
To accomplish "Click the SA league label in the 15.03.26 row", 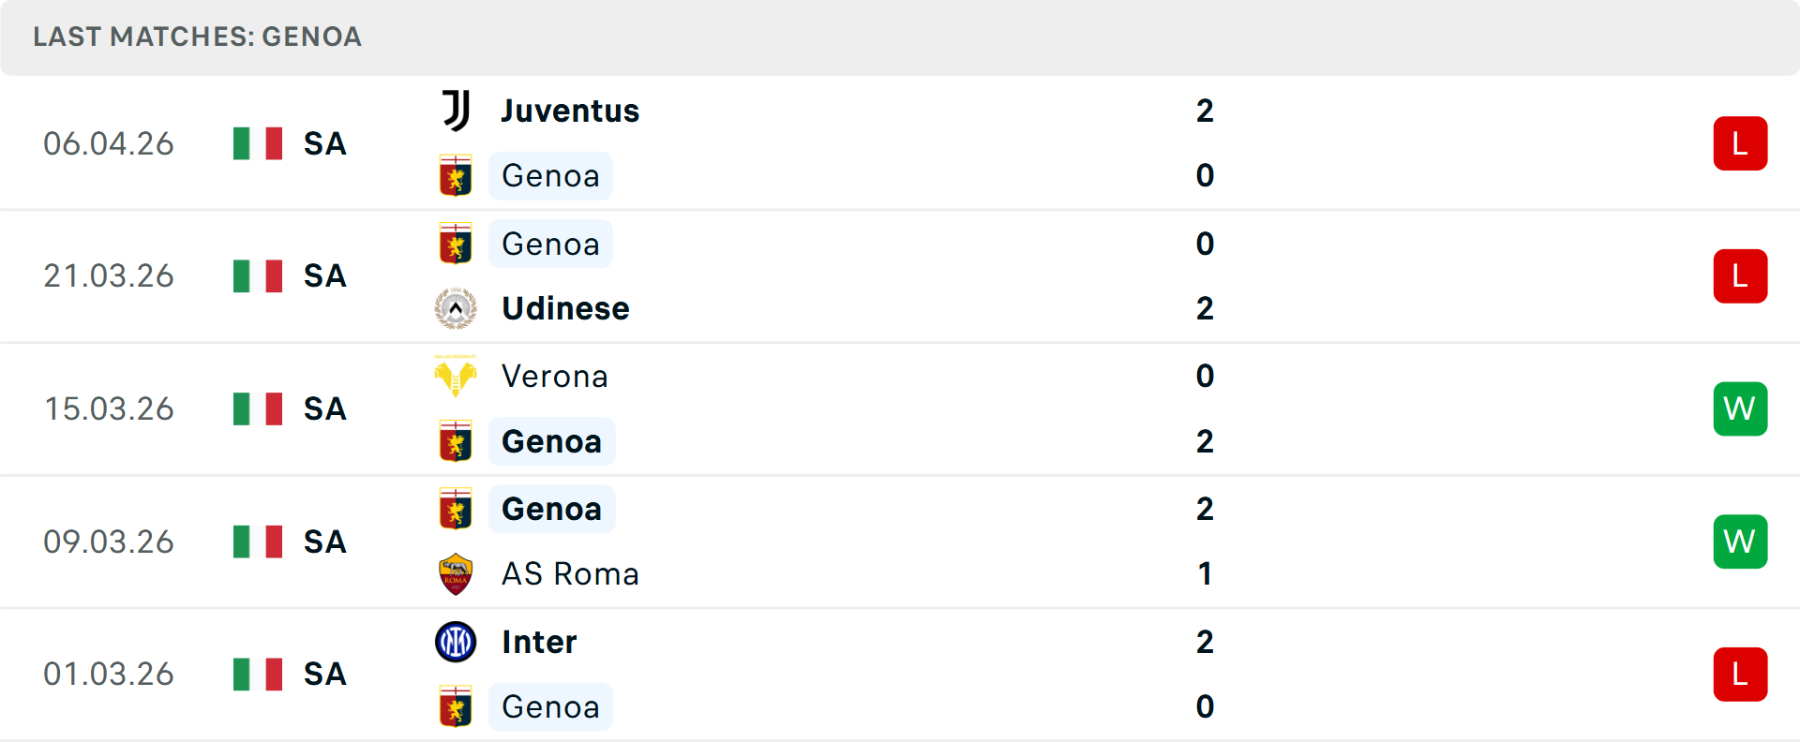I will tap(324, 408).
